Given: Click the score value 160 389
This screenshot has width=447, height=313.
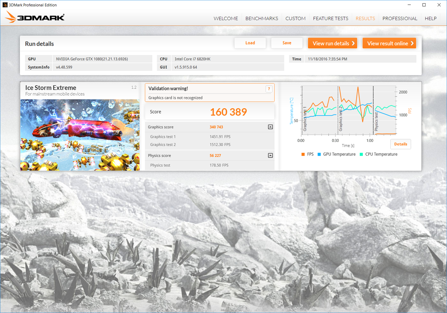Looking at the screenshot, I should 228,112.
